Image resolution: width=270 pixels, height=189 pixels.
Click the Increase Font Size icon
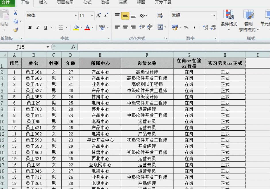(x=99, y=15)
